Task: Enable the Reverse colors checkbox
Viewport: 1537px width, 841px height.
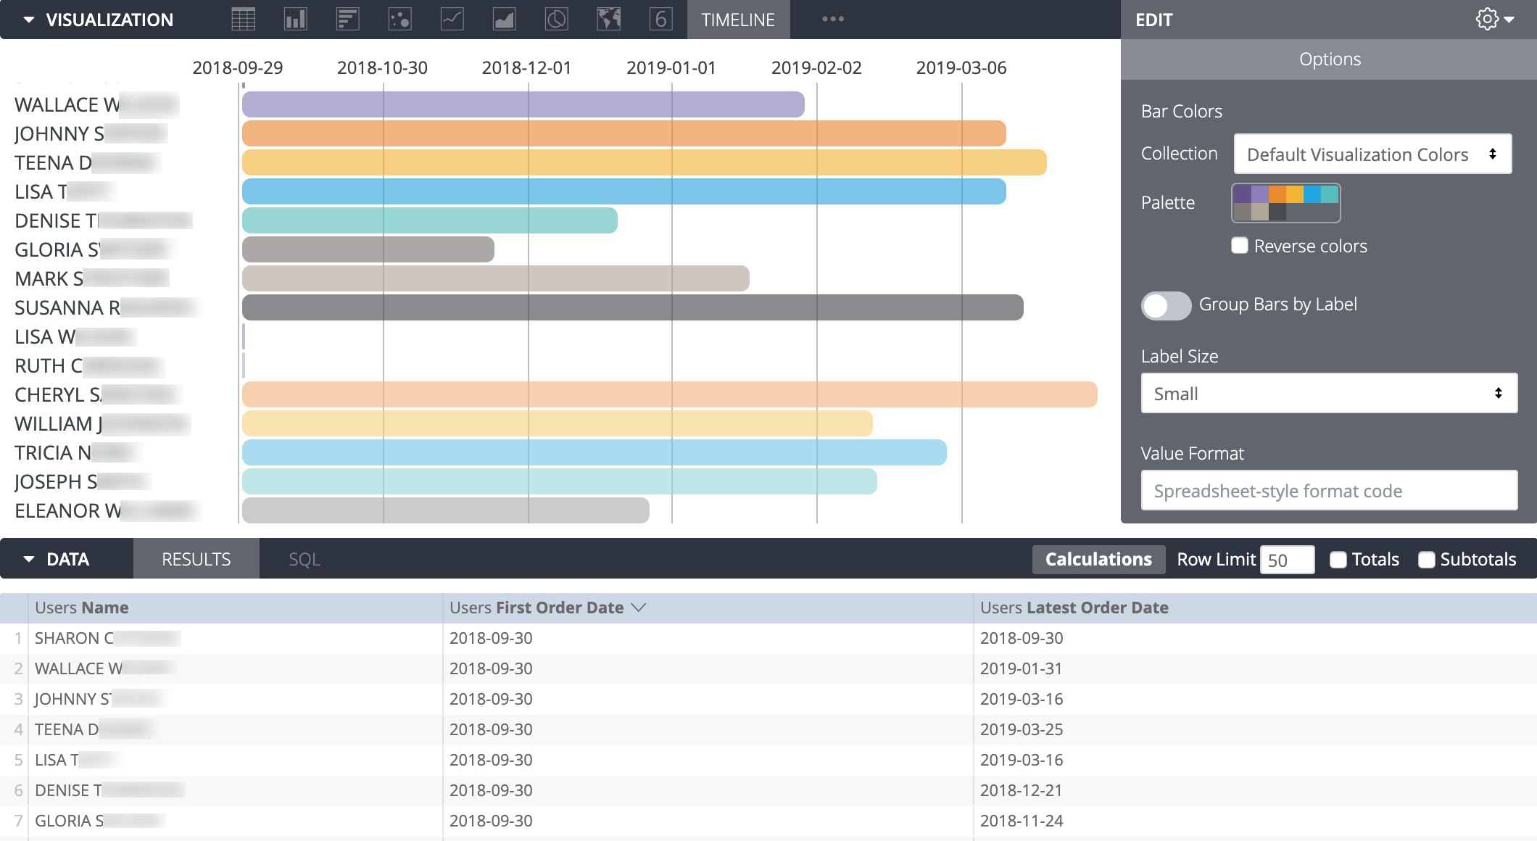Action: pyautogui.click(x=1239, y=246)
